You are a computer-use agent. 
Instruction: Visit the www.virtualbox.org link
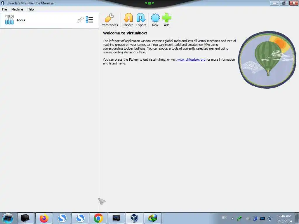[x=191, y=60]
